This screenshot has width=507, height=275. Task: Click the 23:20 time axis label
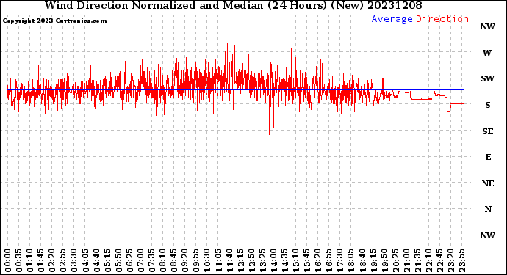(450, 260)
